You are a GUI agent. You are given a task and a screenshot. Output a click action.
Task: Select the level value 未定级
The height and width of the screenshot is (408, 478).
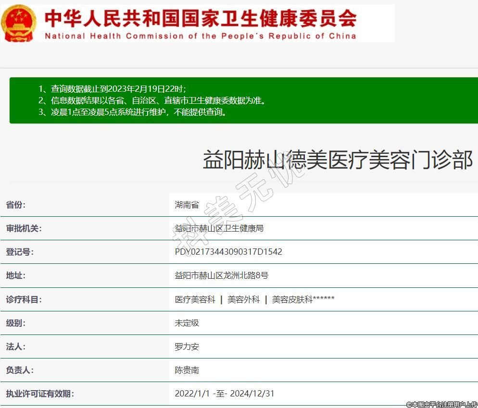187,323
